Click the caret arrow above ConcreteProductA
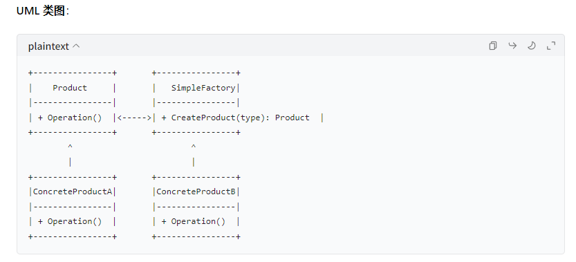Viewport: 576px width, 262px height. (70, 147)
